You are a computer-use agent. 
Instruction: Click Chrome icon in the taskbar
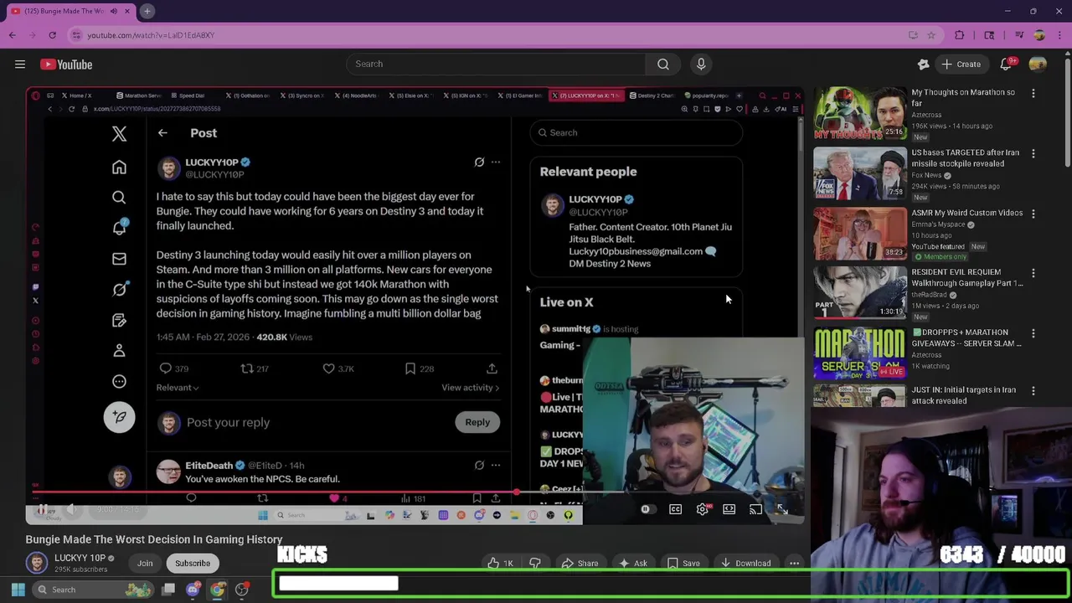217,590
